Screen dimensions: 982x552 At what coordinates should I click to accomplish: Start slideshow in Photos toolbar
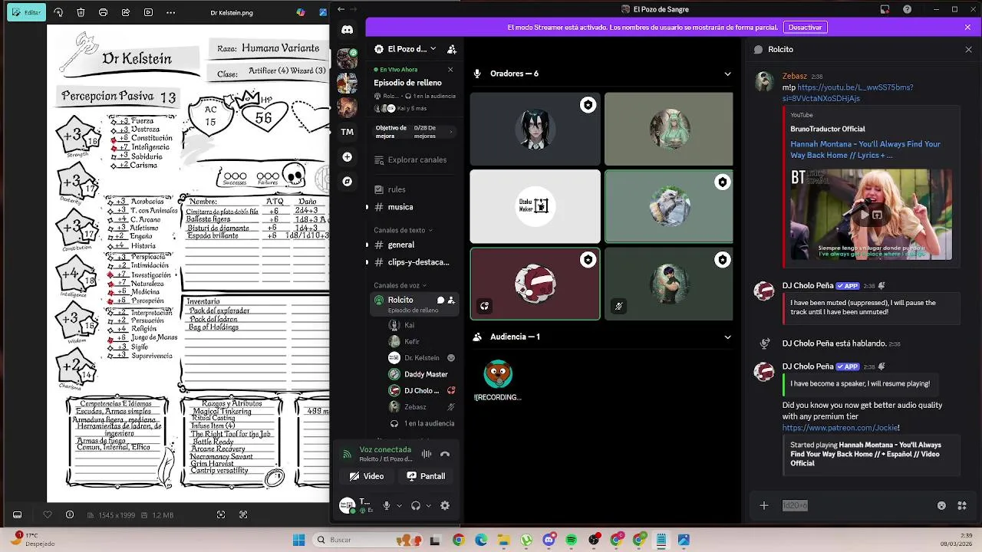148,12
